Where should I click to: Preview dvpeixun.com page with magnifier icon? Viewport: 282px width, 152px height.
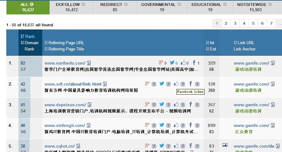[90, 105]
